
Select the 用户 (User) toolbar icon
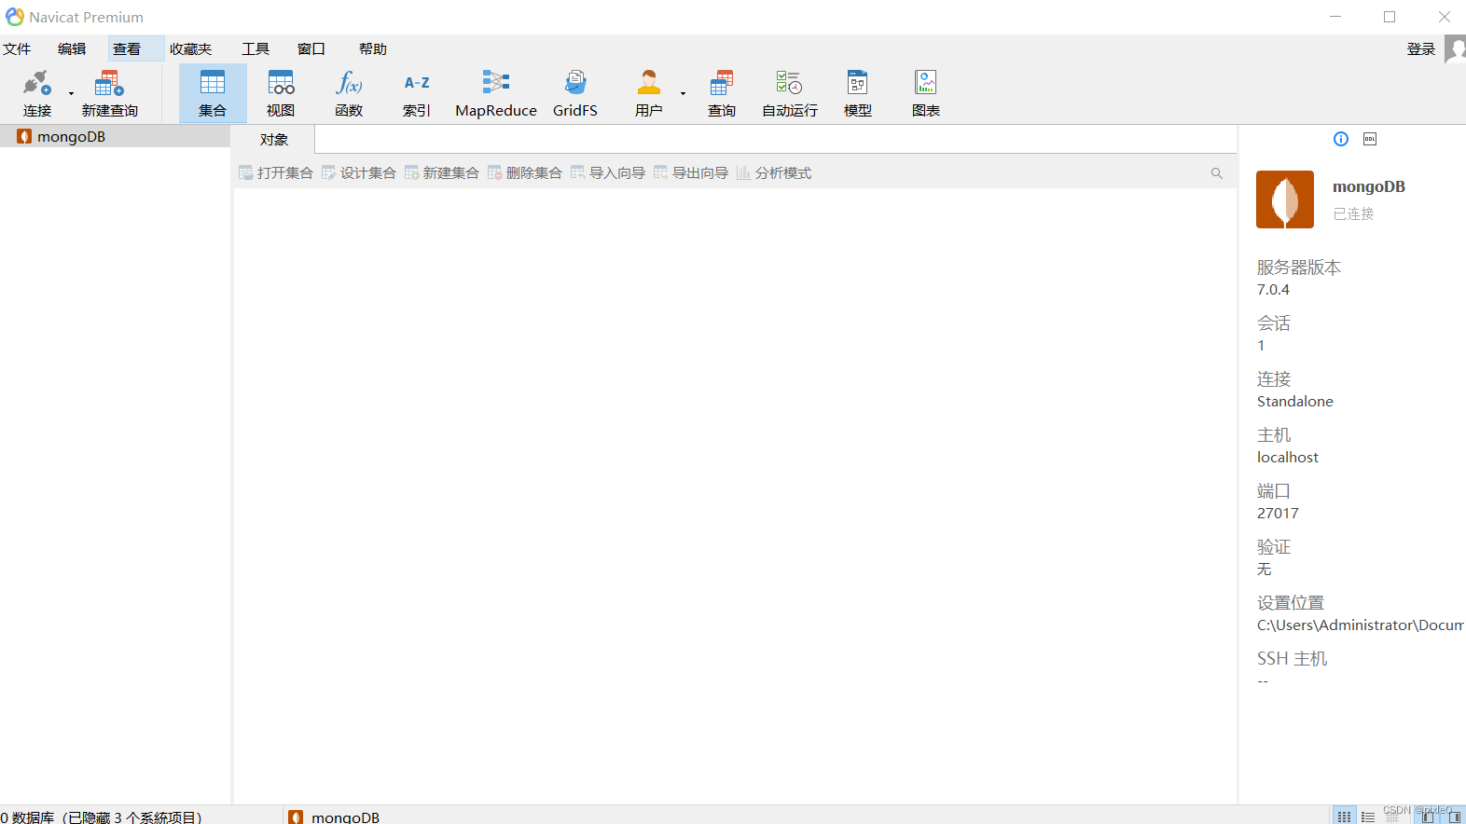click(x=649, y=93)
